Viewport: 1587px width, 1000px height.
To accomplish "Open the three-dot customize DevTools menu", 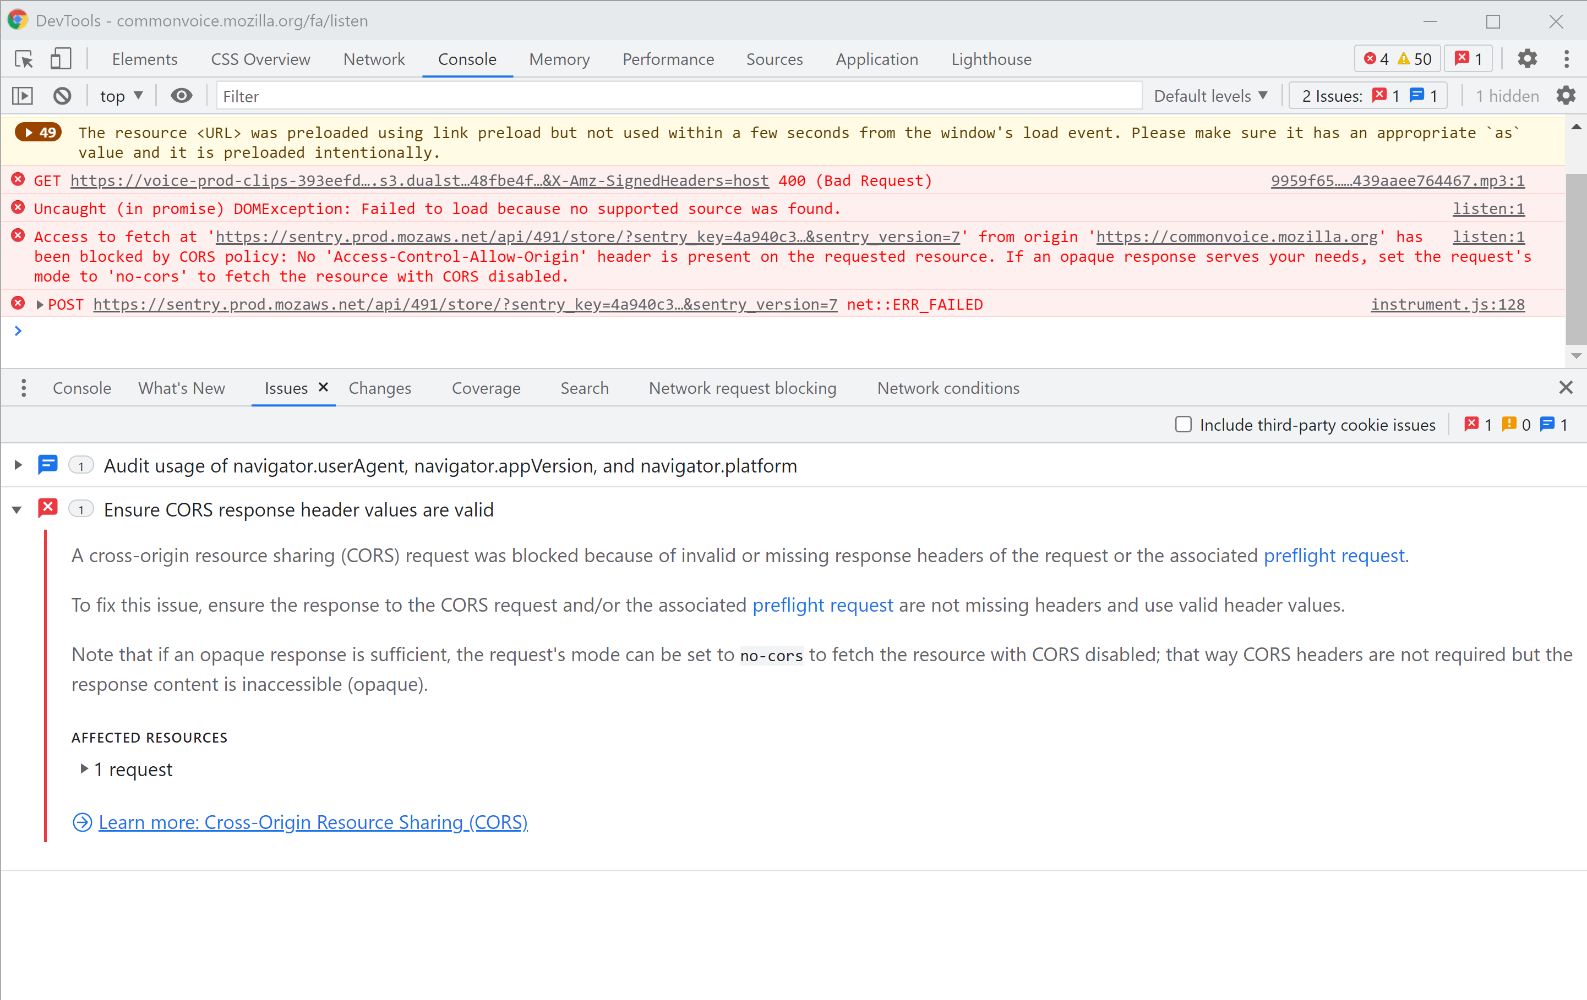I will (1566, 59).
